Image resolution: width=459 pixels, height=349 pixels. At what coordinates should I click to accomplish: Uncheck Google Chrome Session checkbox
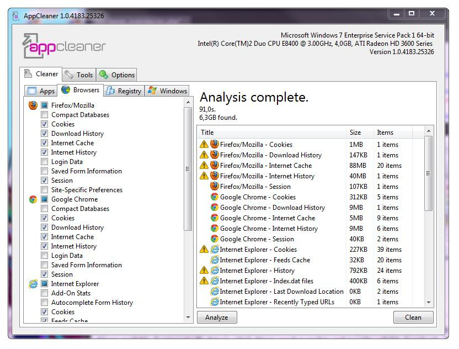pos(45,274)
